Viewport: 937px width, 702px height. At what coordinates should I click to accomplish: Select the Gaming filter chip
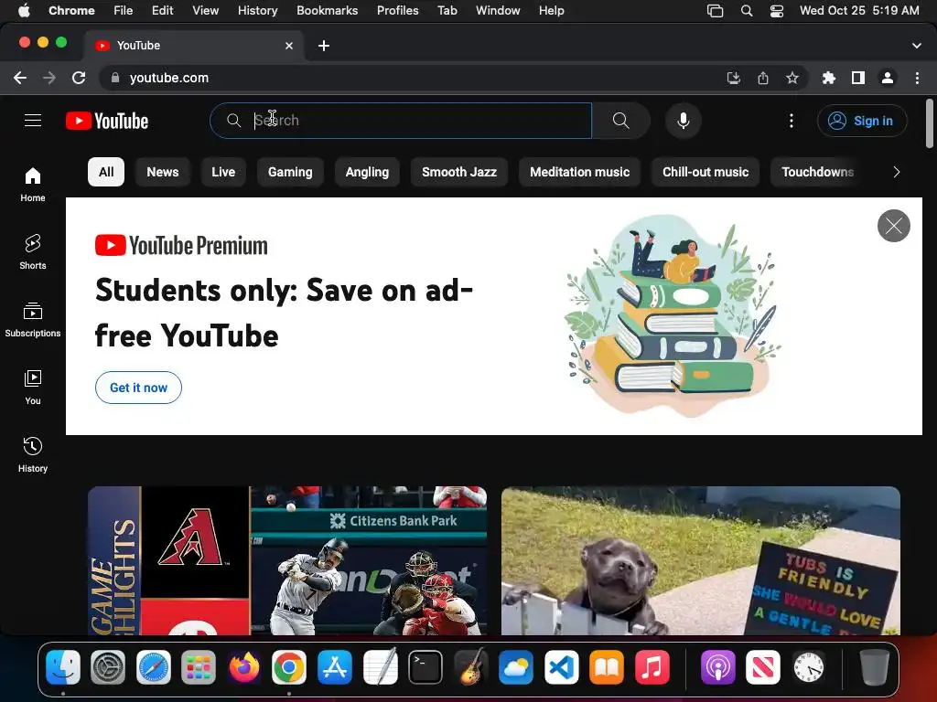pyautogui.click(x=290, y=172)
